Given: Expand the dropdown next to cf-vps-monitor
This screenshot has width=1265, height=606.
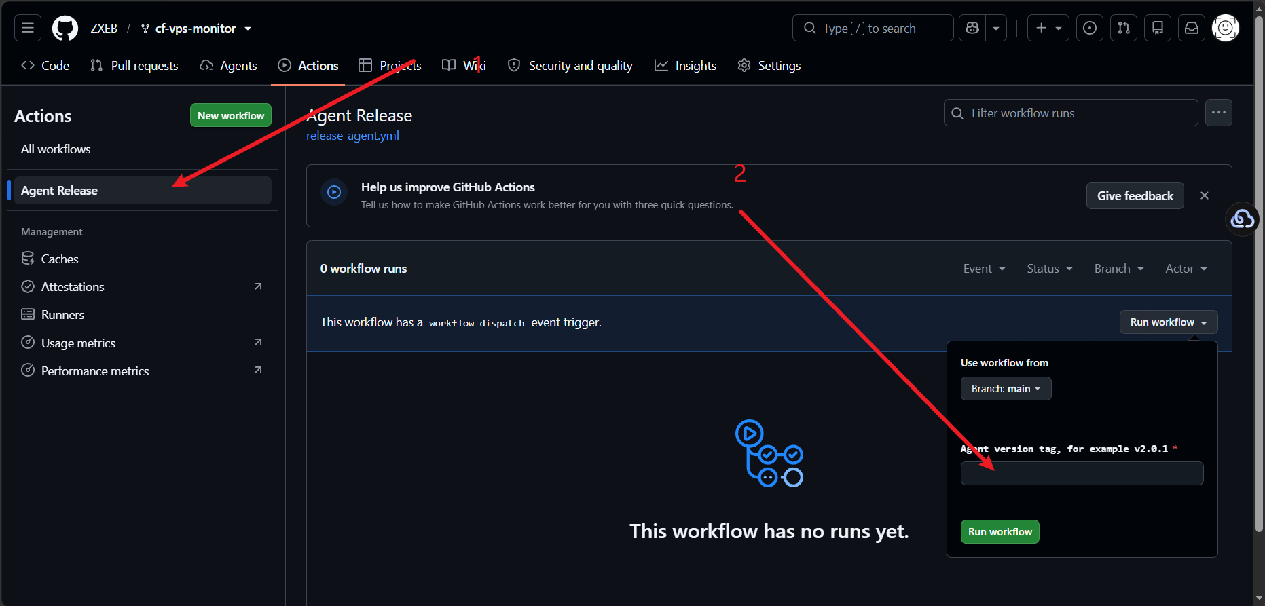Looking at the screenshot, I should click(248, 29).
